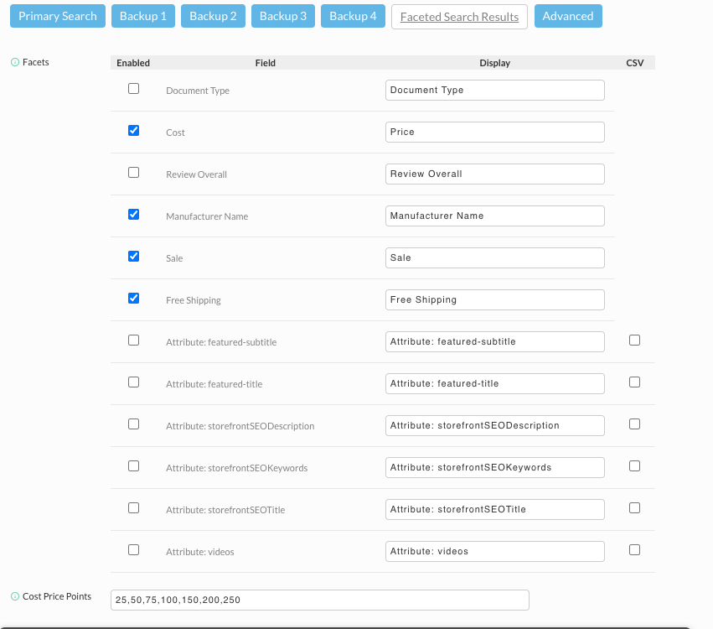The width and height of the screenshot is (713, 629).
Task: Open the Backup 3 tab
Action: pos(283,16)
